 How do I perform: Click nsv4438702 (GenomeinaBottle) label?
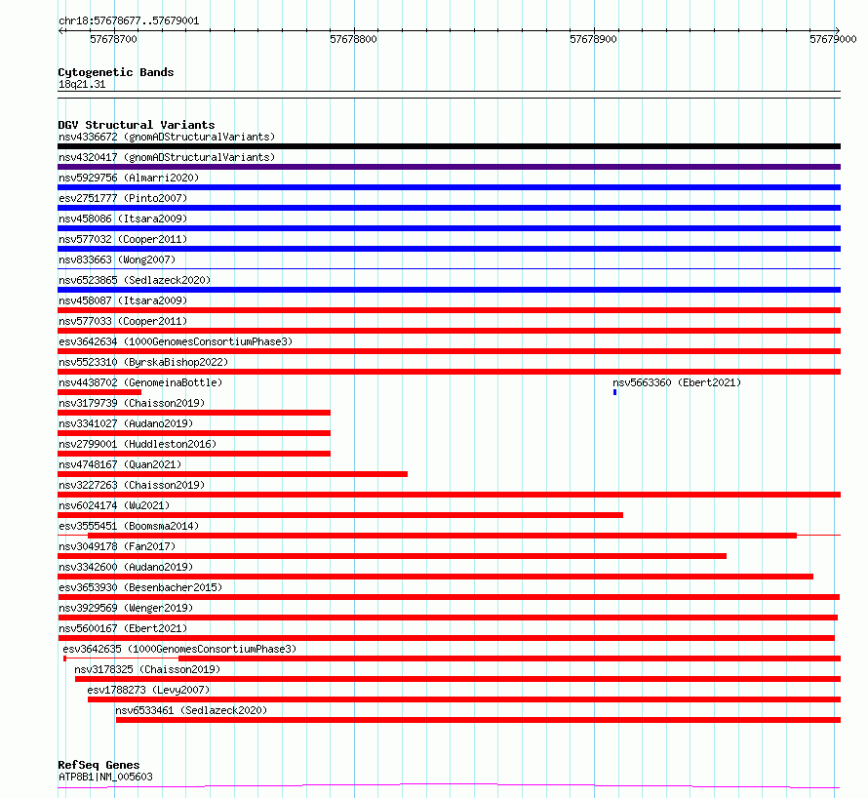[x=140, y=382]
